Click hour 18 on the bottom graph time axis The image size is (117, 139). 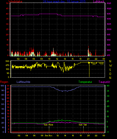81,135
